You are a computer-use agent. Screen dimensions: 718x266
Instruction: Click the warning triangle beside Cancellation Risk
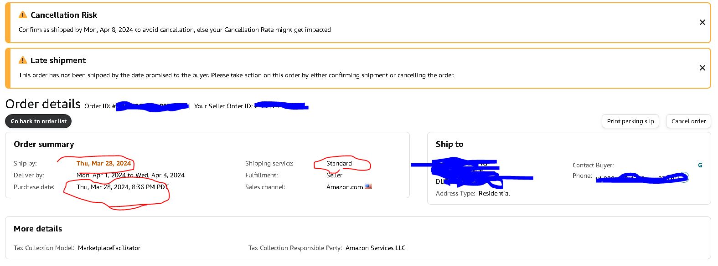[23, 15]
